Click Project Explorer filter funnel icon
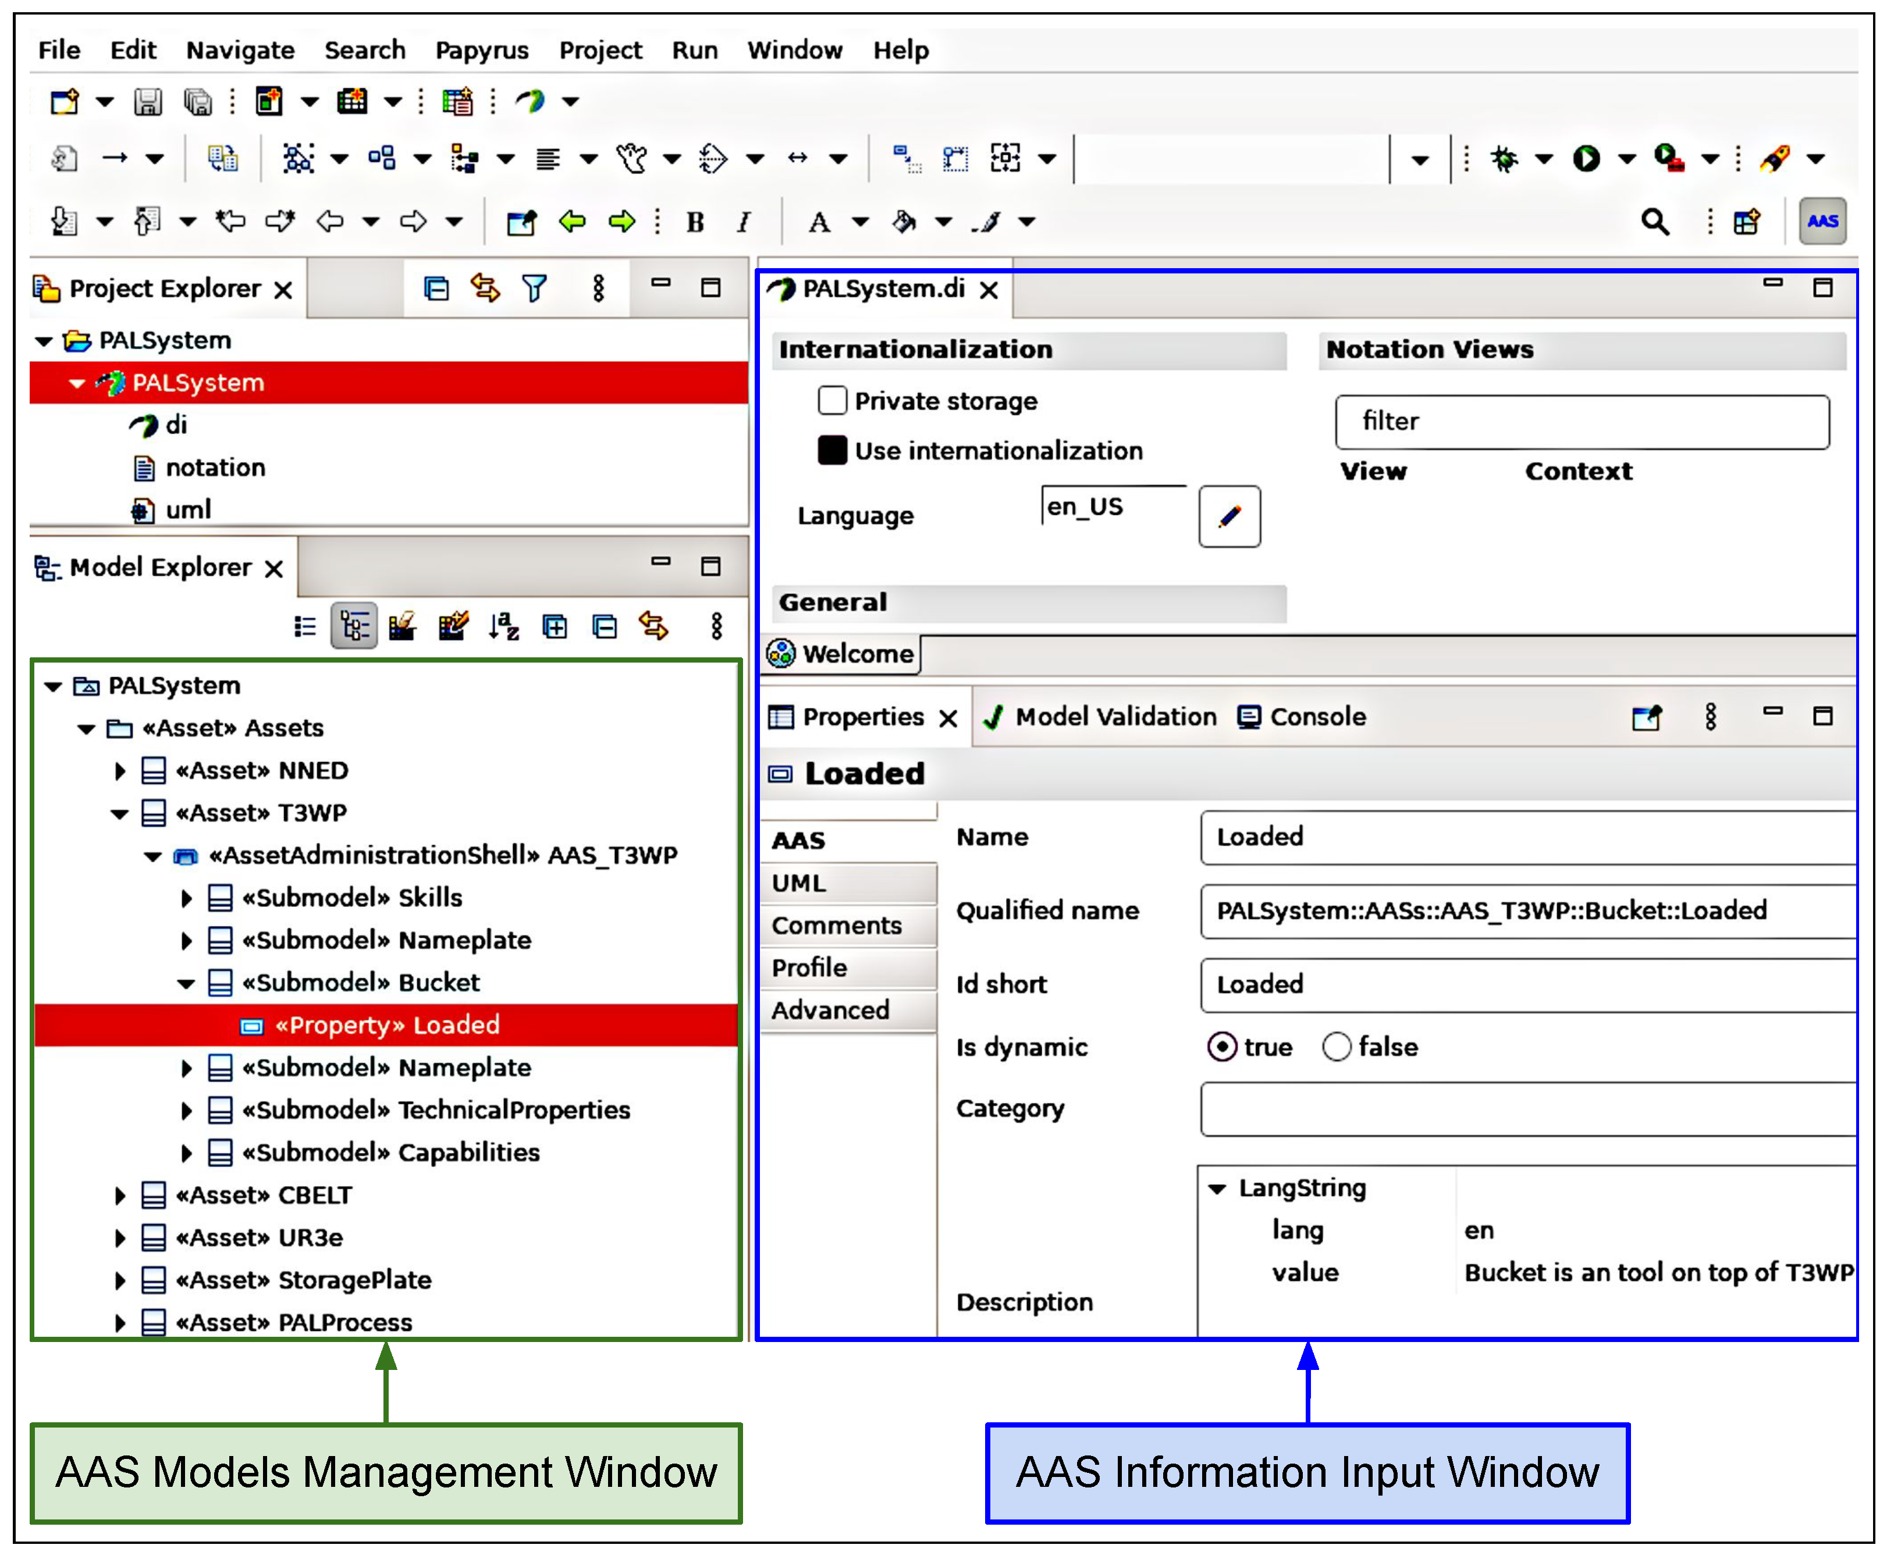The height and width of the screenshot is (1559, 1894). tap(534, 289)
